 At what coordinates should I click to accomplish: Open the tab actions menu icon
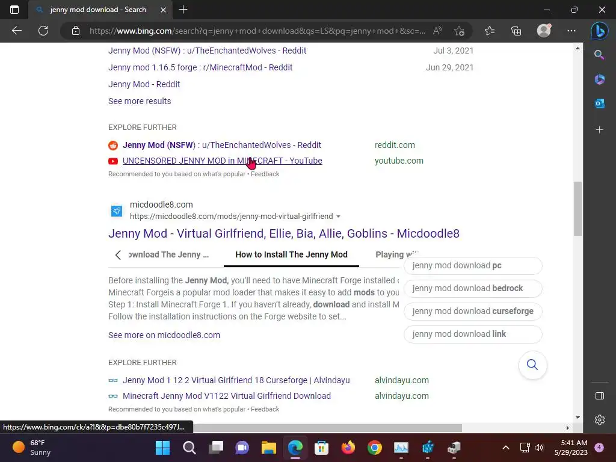click(14, 10)
